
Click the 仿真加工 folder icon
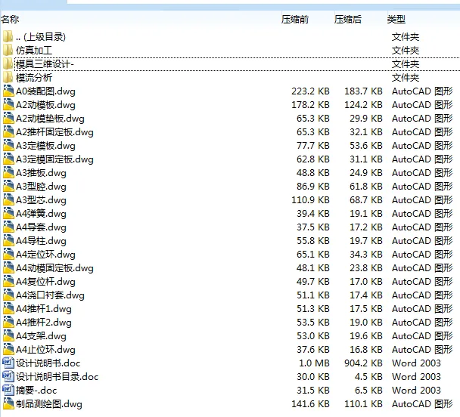click(x=8, y=51)
